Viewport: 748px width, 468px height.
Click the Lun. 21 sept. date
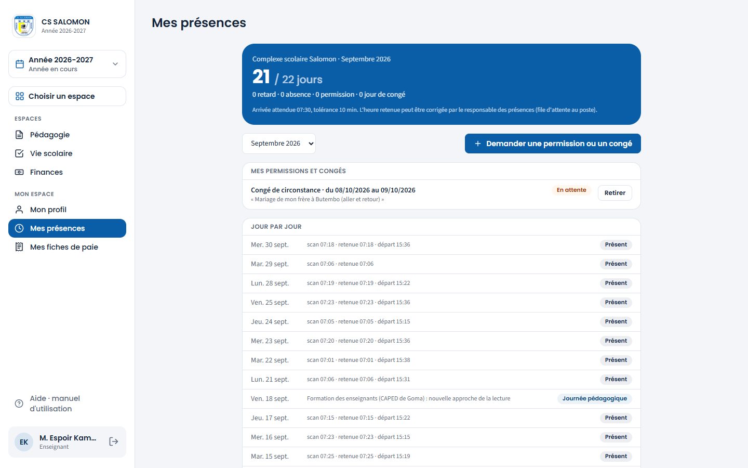tap(270, 380)
